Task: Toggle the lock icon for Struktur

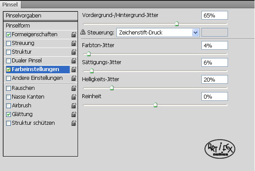Action: 74,52
